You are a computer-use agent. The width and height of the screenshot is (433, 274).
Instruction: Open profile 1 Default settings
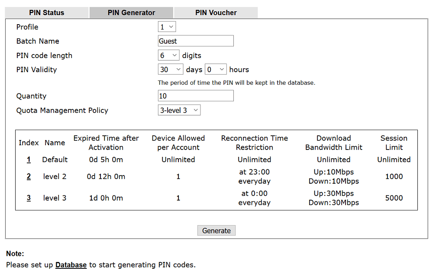point(29,159)
